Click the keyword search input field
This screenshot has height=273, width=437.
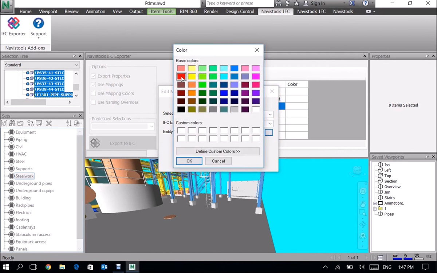[x=239, y=3]
